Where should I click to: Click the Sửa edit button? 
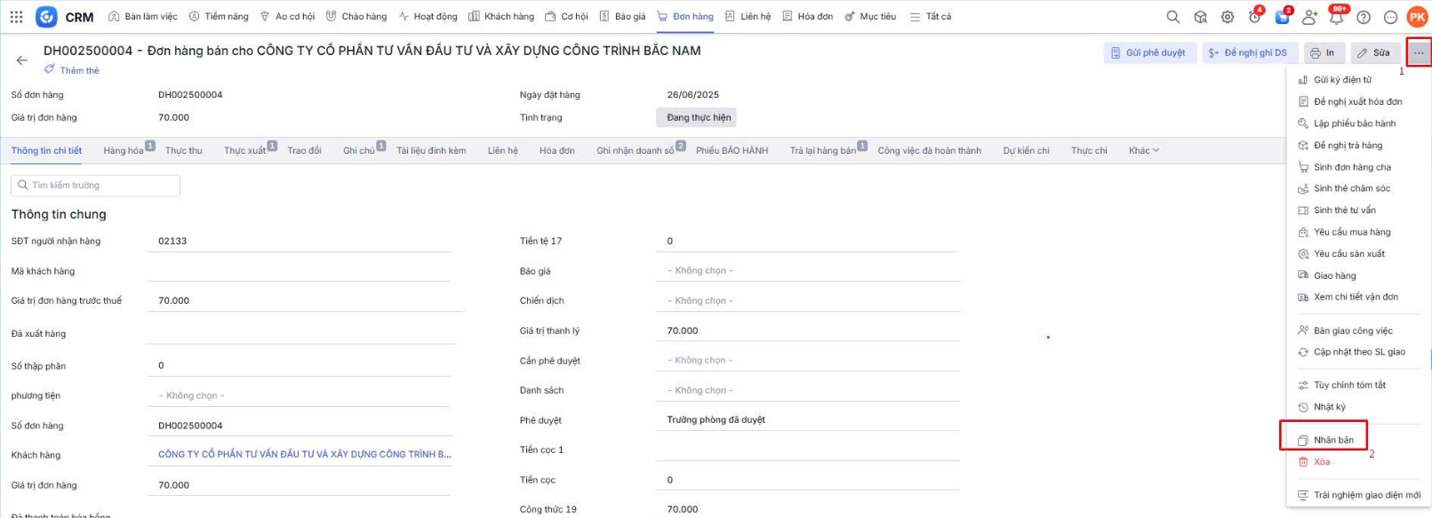(1374, 53)
